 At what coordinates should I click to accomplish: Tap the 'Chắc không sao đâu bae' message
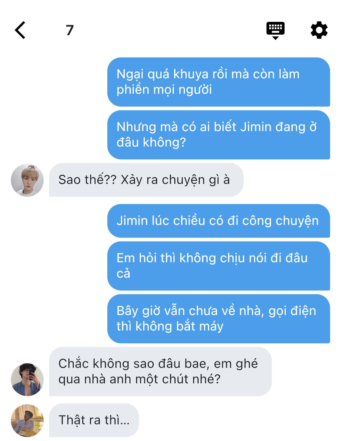pyautogui.click(x=160, y=371)
